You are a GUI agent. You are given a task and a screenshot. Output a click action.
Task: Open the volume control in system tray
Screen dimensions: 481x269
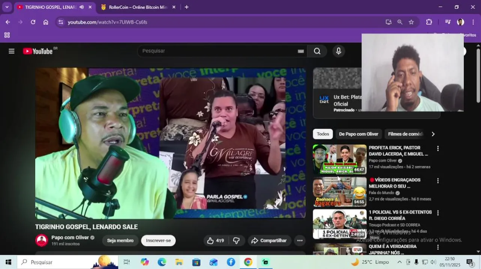point(433,262)
